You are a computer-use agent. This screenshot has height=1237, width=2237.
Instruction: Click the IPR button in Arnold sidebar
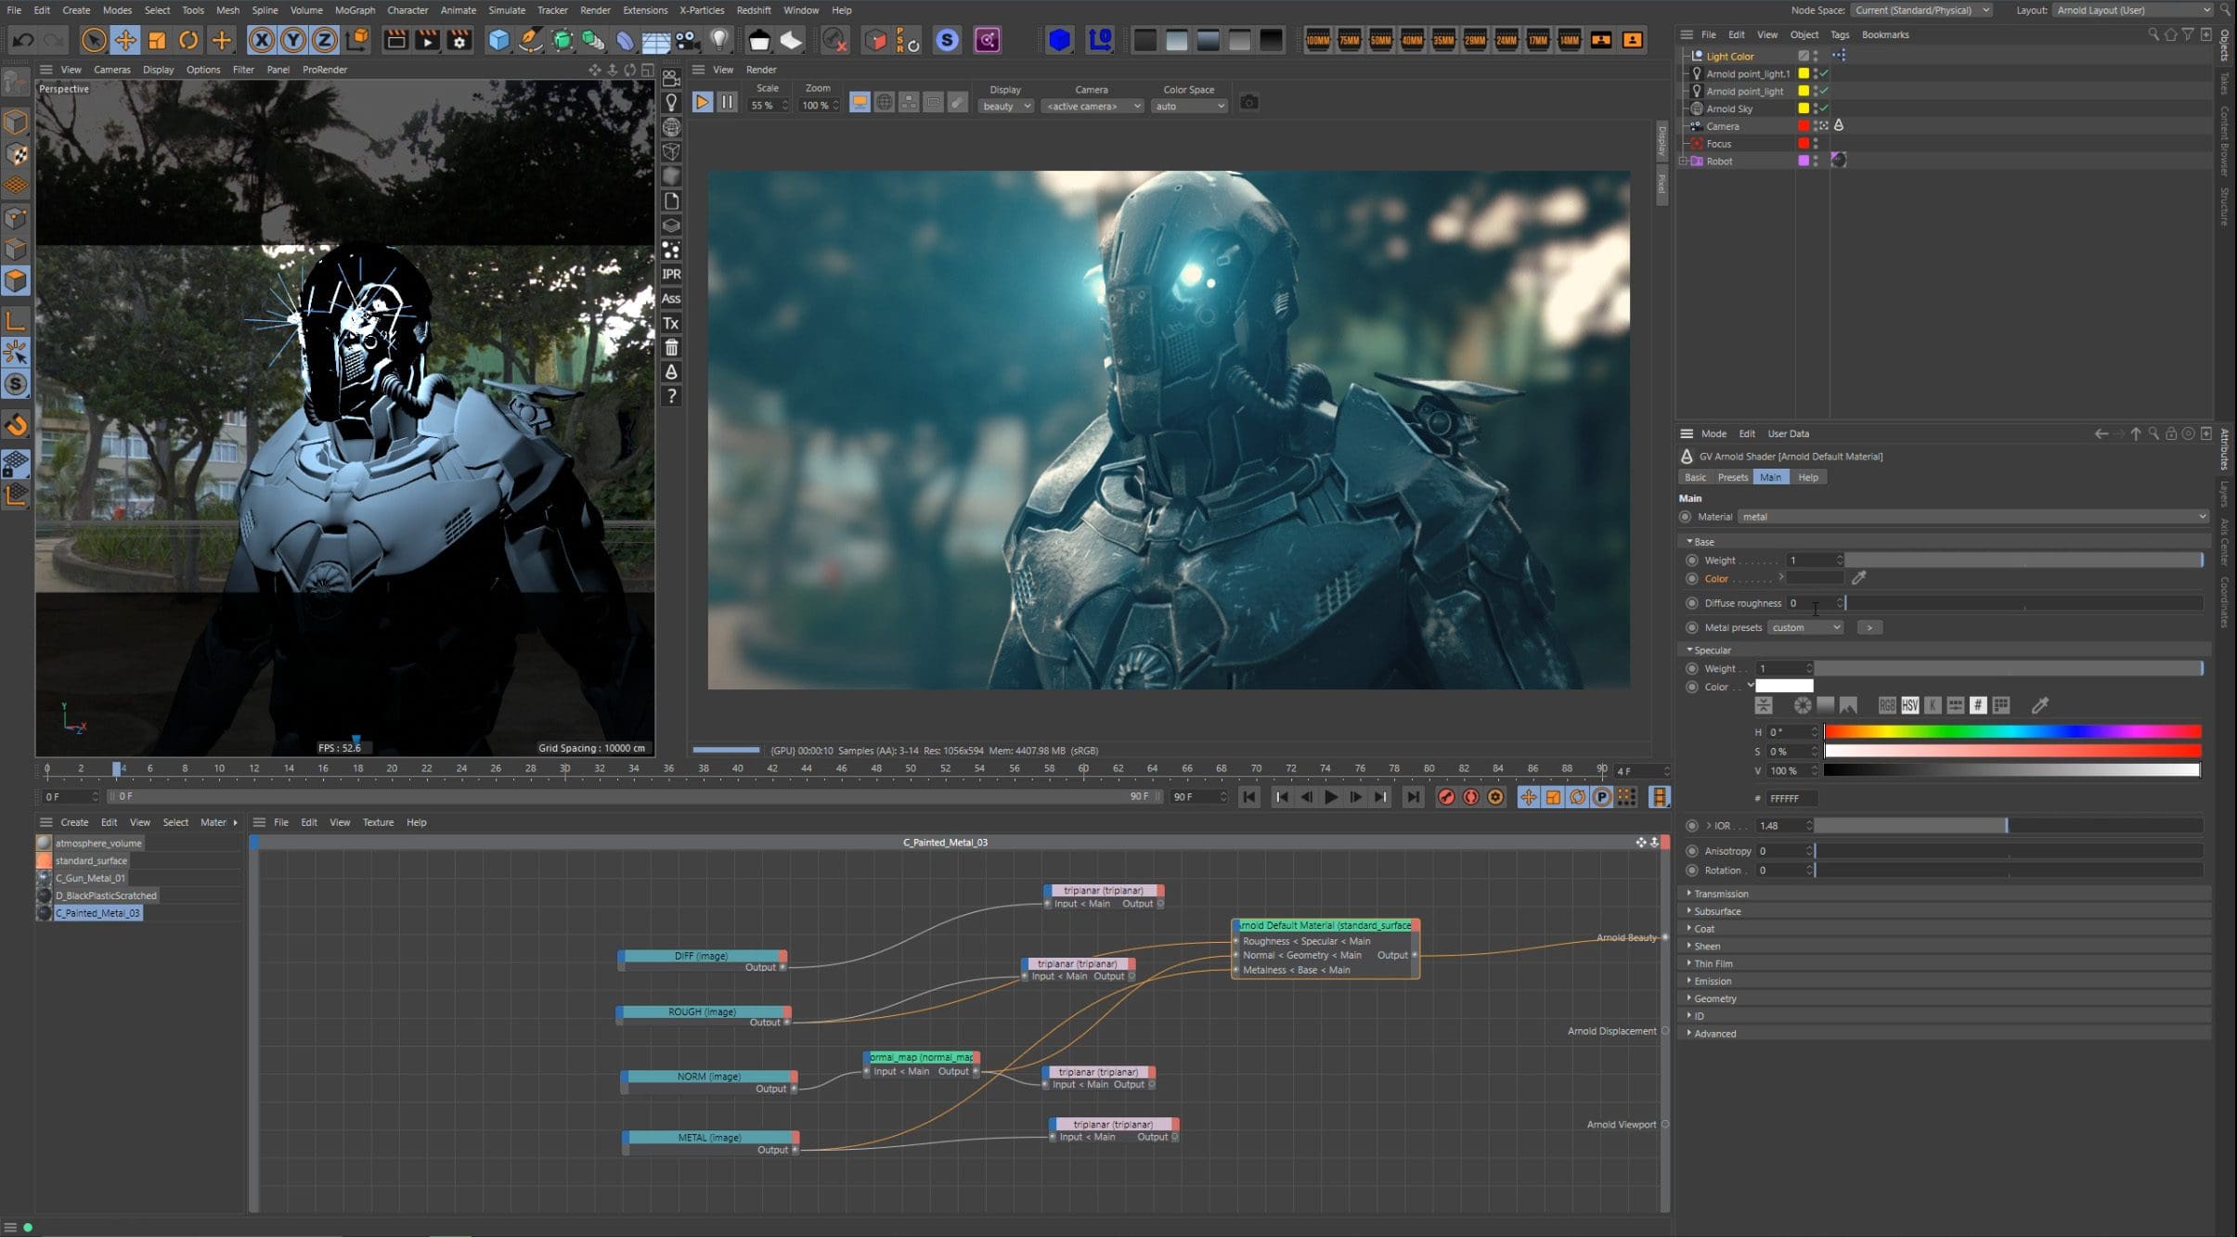point(671,274)
